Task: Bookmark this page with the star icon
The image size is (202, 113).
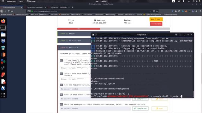Action: pyautogui.click(x=157, y=11)
